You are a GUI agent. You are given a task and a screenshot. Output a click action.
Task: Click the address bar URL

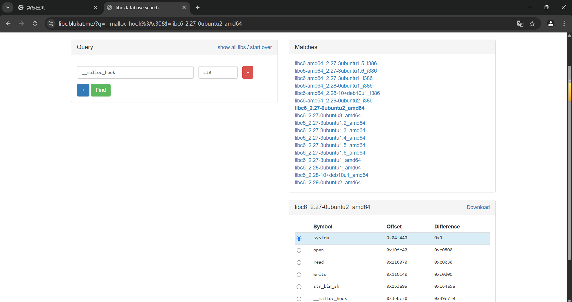pyautogui.click(x=150, y=24)
